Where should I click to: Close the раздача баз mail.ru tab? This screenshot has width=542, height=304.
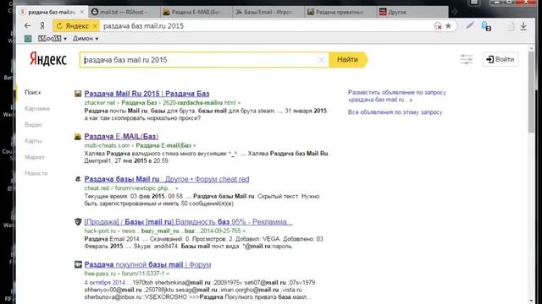click(x=82, y=12)
